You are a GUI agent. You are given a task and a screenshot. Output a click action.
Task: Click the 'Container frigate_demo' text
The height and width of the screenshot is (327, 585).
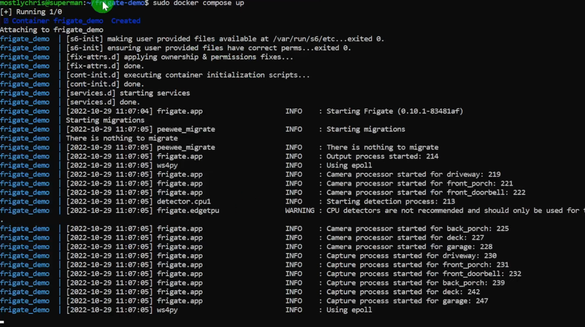[x=57, y=21]
